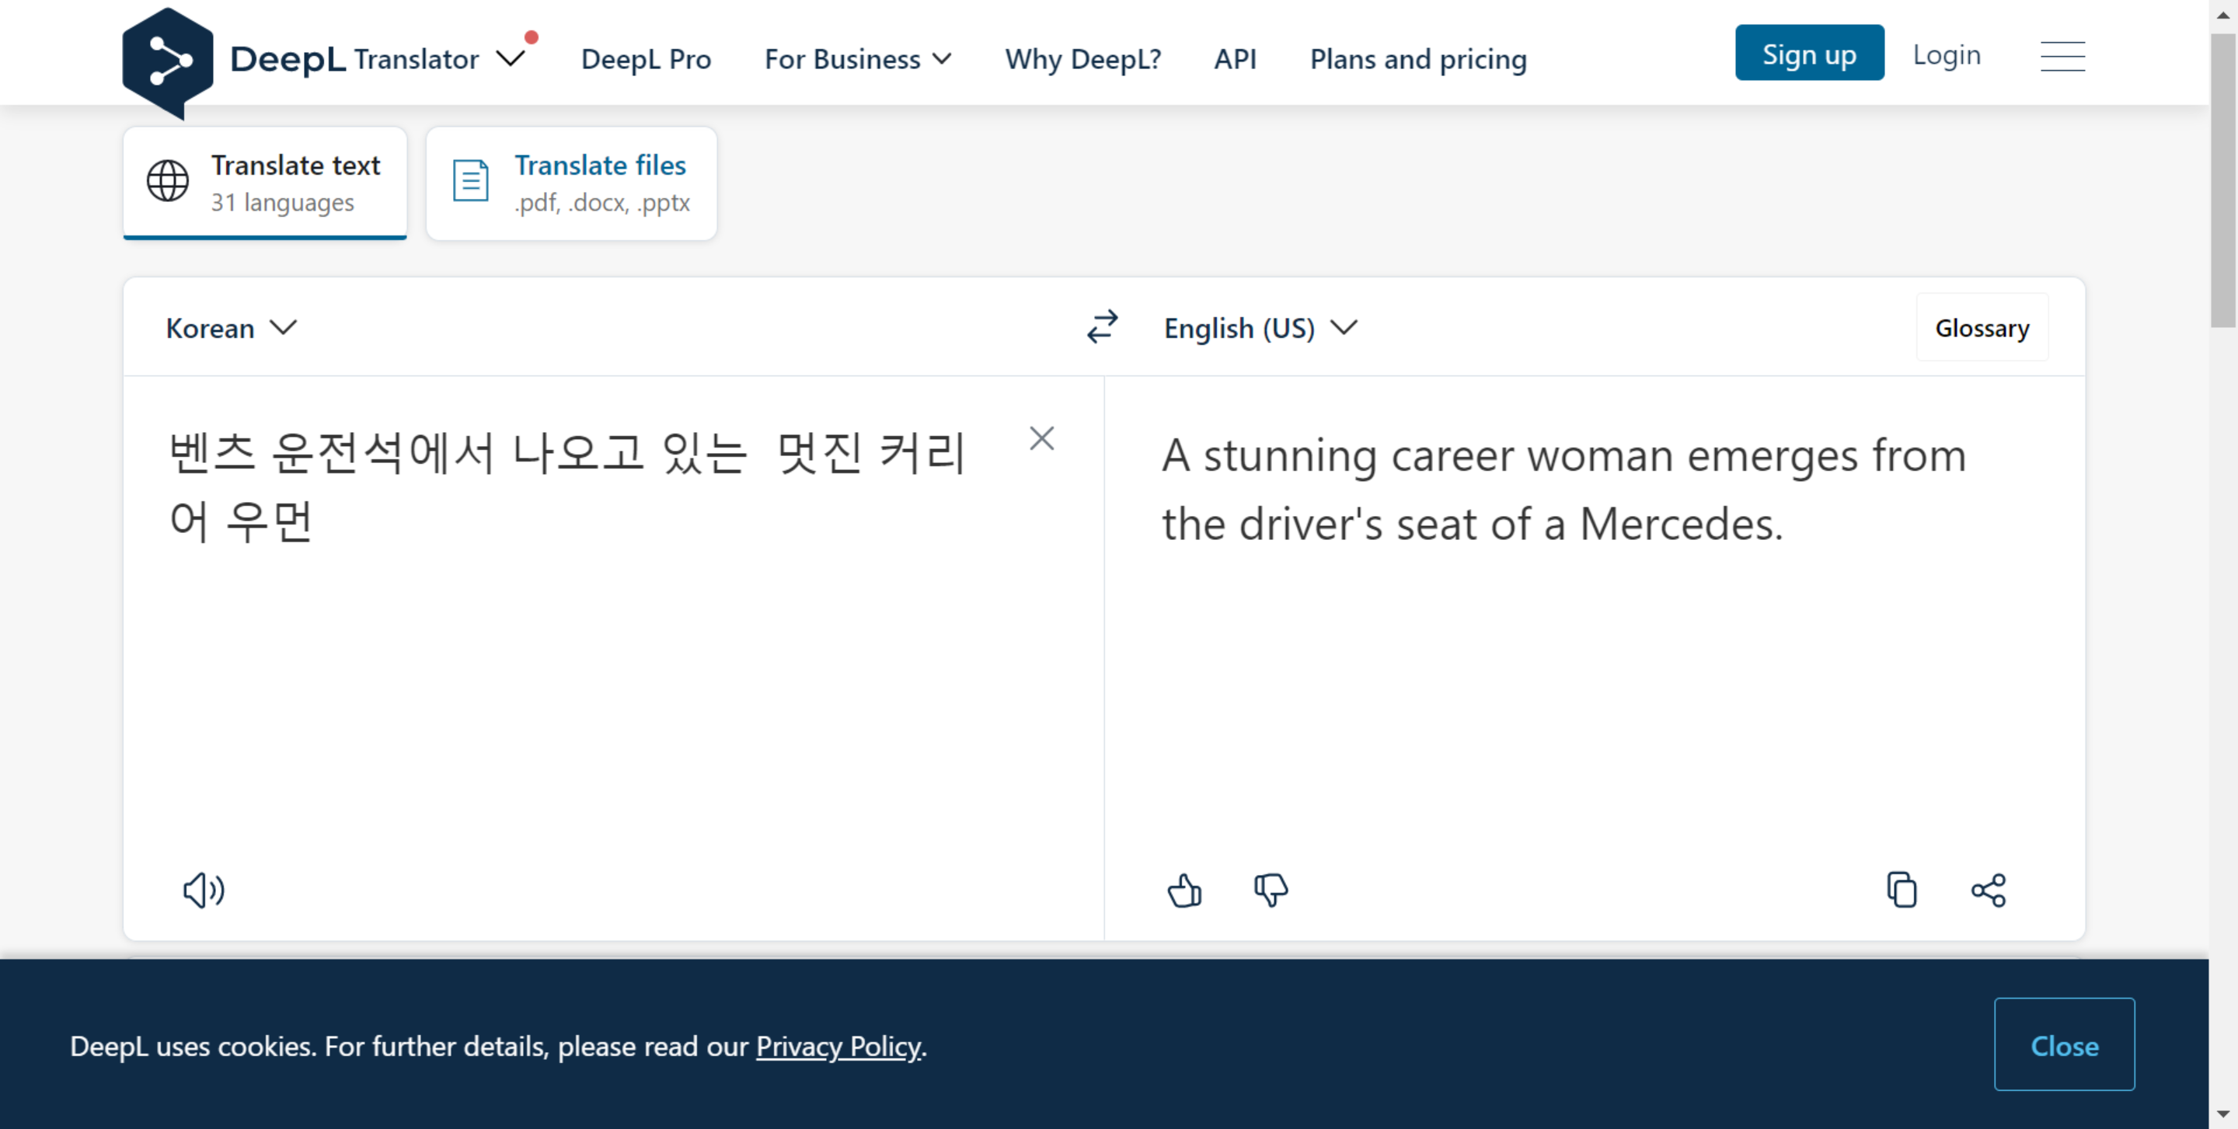Click the scrollbar down arrow
The height and width of the screenshot is (1129, 2238).
click(2223, 1113)
